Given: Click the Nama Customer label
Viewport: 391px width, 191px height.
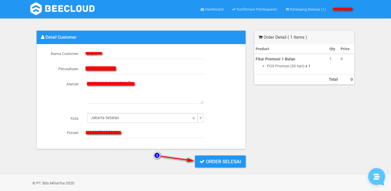Looking at the screenshot, I should (65, 54).
